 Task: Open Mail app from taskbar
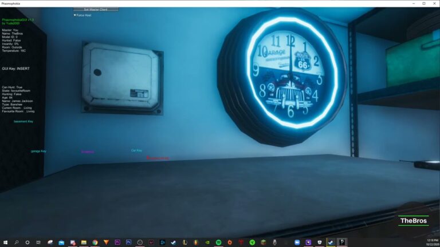61,242
